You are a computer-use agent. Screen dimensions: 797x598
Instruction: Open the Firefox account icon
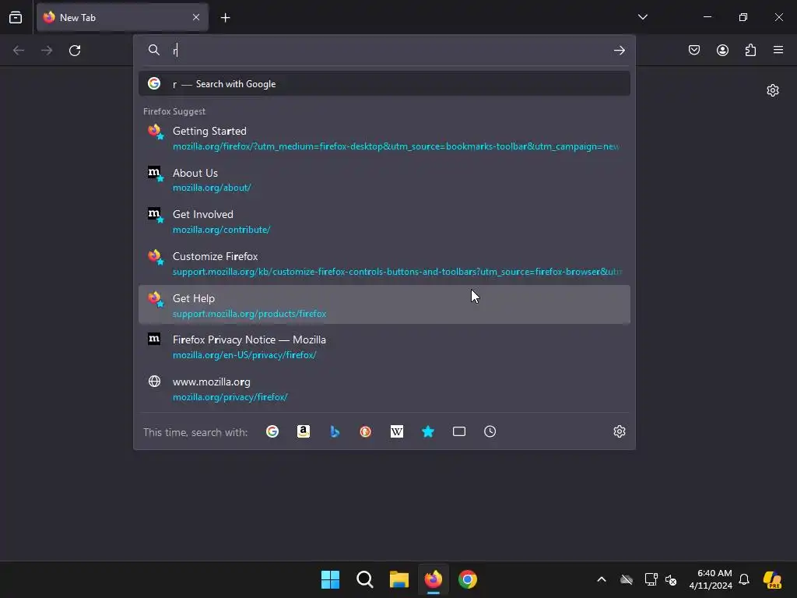coord(722,50)
